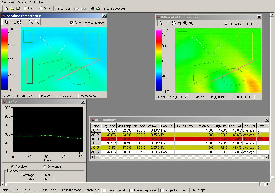
Task: Click the Max Temp column header
Action: pos(124,126)
